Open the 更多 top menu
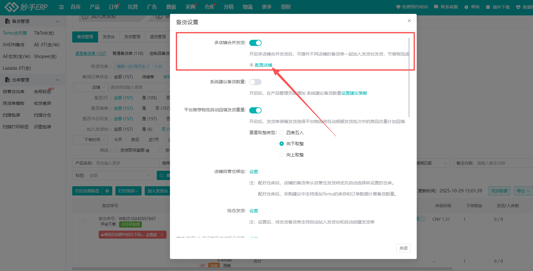This screenshot has width=533, height=271. tap(267, 7)
